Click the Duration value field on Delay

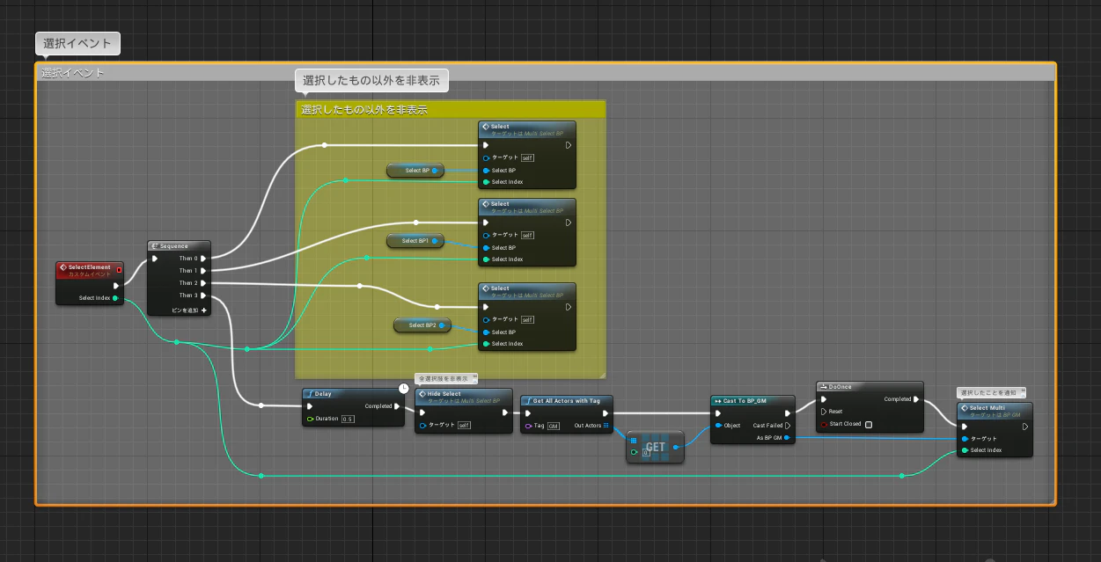[x=348, y=419]
